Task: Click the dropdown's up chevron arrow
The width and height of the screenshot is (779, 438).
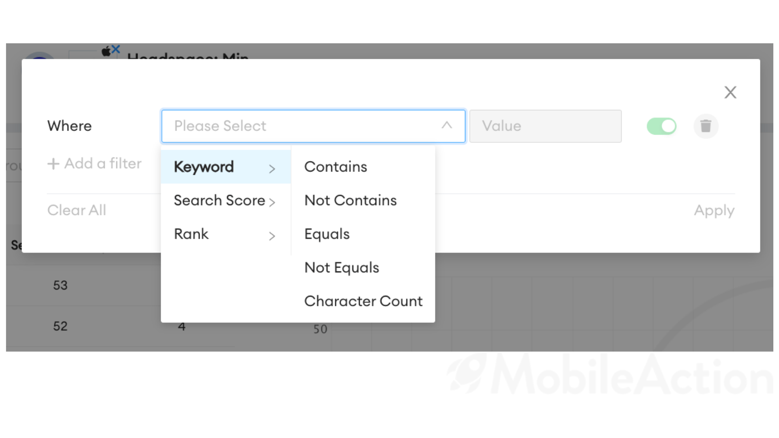Action: coord(447,125)
